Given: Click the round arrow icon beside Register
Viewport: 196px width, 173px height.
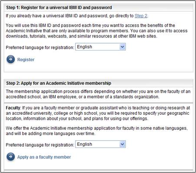Looking at the screenshot, I should 11,59.
